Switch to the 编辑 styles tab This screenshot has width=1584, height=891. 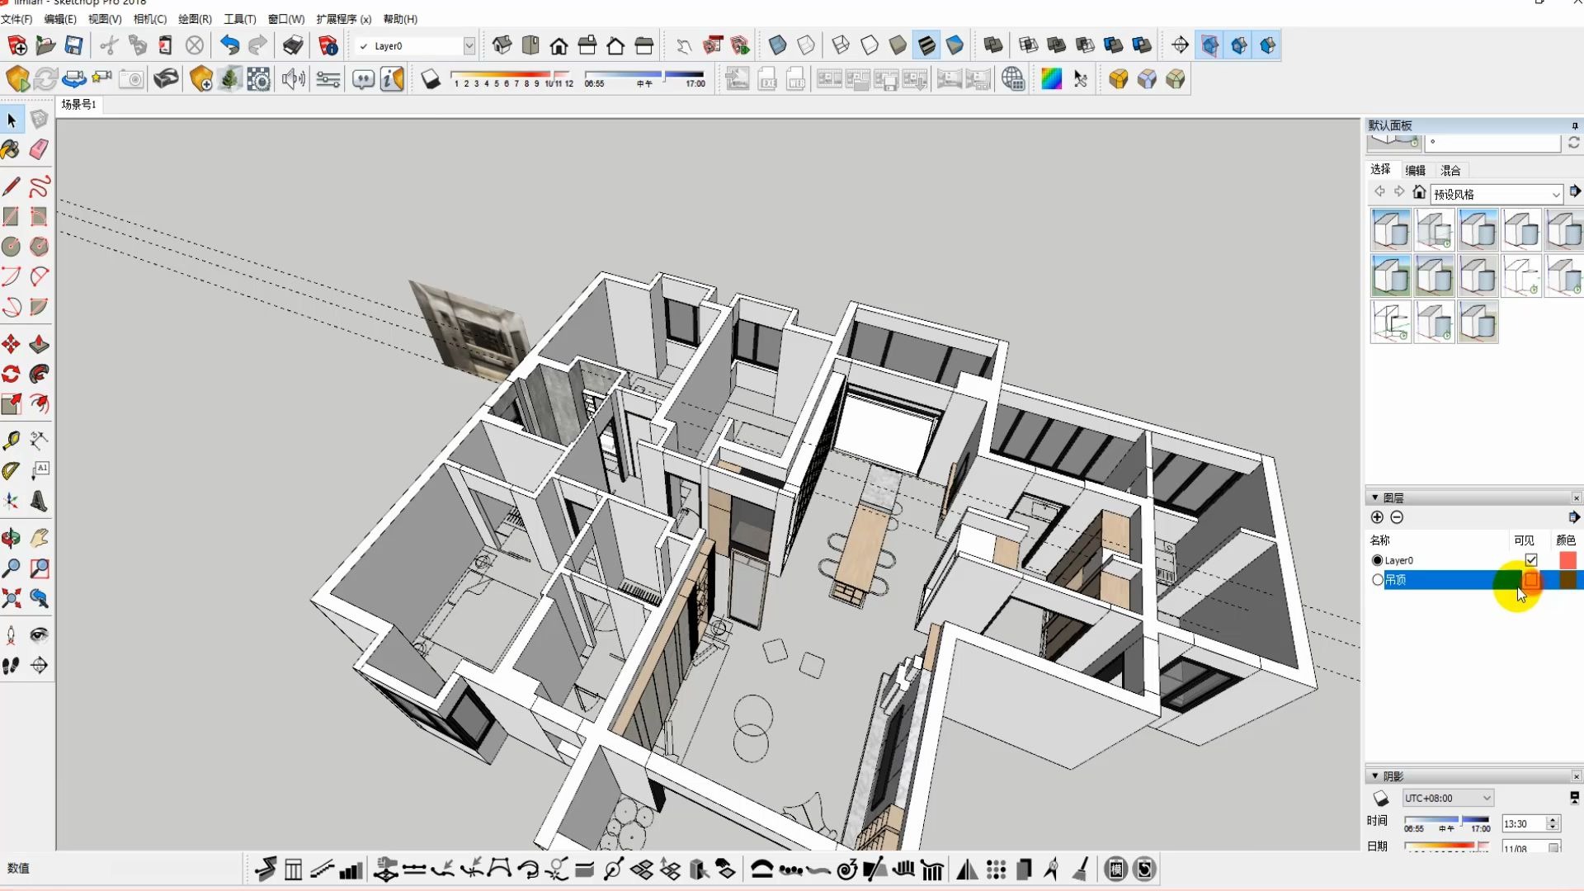(x=1416, y=170)
